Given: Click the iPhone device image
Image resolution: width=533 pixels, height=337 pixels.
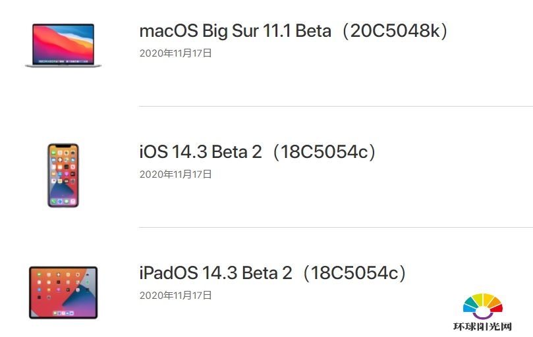Looking at the screenshot, I should [x=63, y=175].
